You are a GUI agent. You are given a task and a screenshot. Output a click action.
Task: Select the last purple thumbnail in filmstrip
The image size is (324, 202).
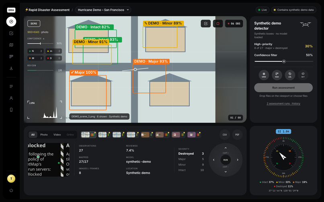coord(194,135)
